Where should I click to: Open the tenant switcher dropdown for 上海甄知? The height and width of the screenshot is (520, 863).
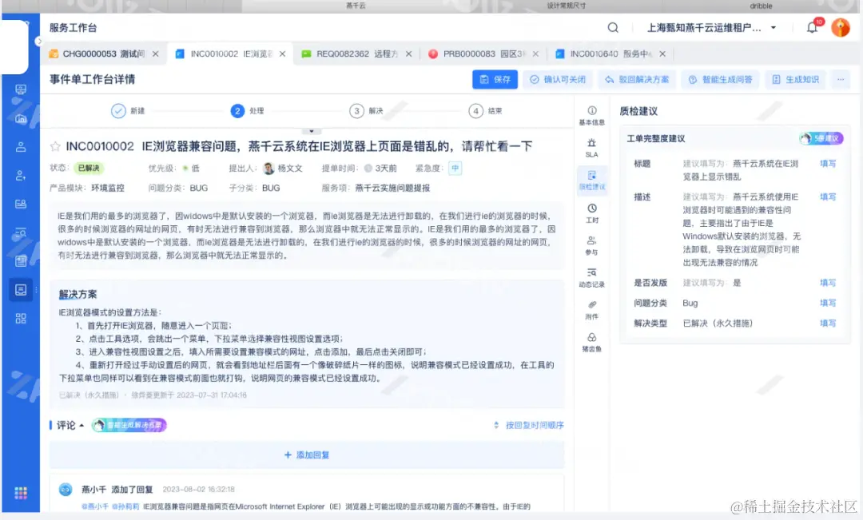[x=709, y=26]
